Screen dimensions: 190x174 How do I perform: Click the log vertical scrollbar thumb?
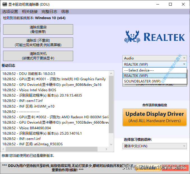(x=111, y=104)
